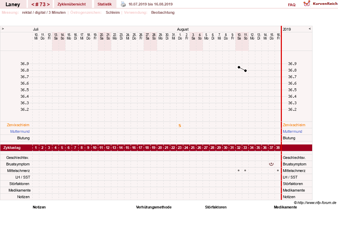The width and height of the screenshot is (338, 248).
Task: Click the date column header '10. Mi' in Juli
Action: click(36, 36)
